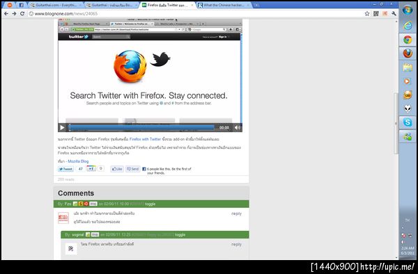Click the Sign in link in the video frame

223,37
